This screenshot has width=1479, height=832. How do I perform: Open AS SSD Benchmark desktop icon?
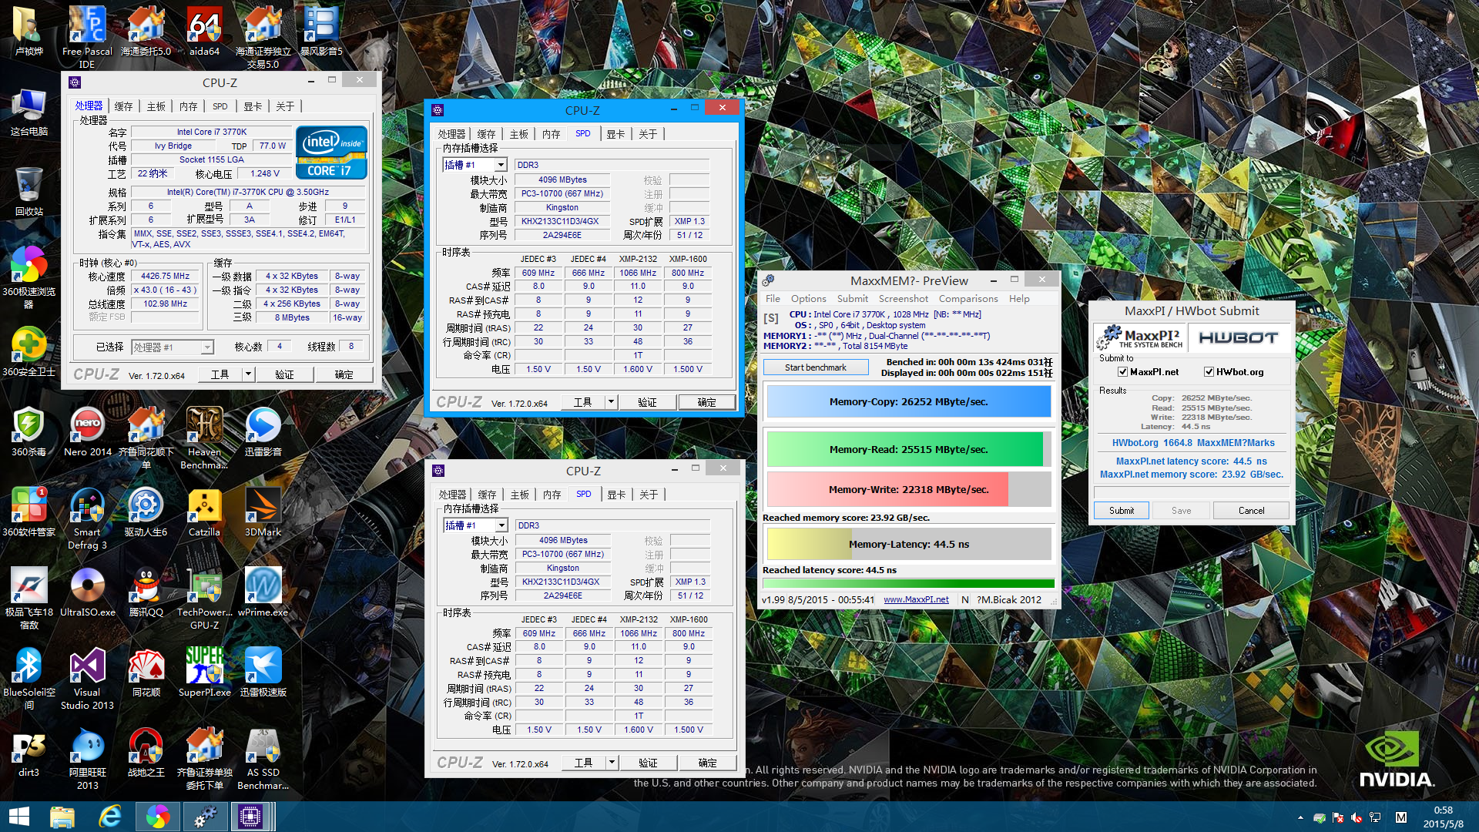pyautogui.click(x=263, y=758)
